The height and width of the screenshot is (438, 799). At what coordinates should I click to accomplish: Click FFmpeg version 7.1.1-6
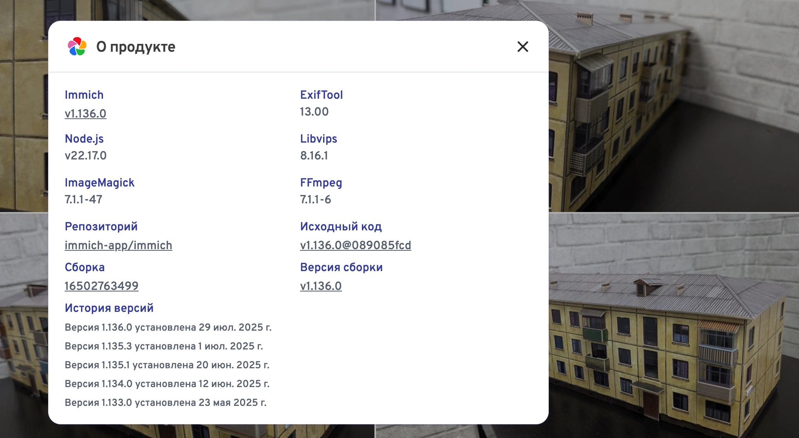[x=315, y=199]
